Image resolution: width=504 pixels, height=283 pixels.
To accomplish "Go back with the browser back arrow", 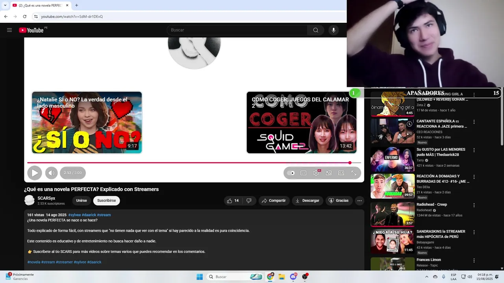I will pyautogui.click(x=6, y=17).
